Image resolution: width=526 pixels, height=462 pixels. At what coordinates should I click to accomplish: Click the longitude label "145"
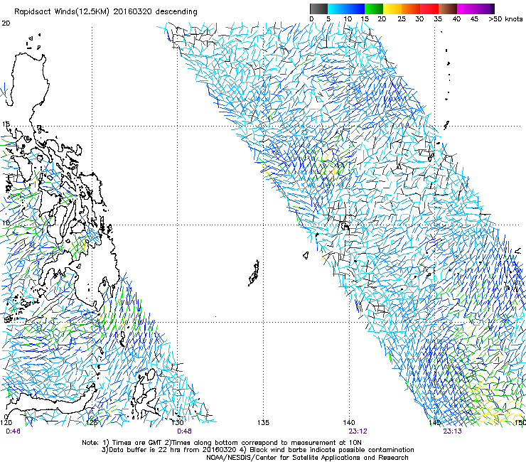click(x=435, y=422)
